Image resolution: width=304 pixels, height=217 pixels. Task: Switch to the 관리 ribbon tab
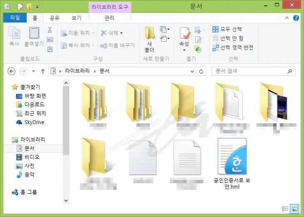coord(110,18)
